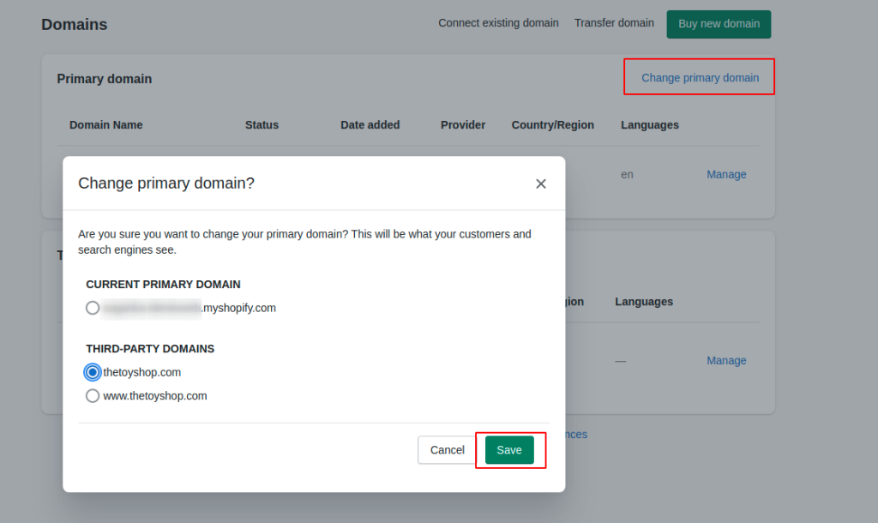Select the myshopify.com current primary domain radio
This screenshot has height=523, width=878.
click(93, 308)
